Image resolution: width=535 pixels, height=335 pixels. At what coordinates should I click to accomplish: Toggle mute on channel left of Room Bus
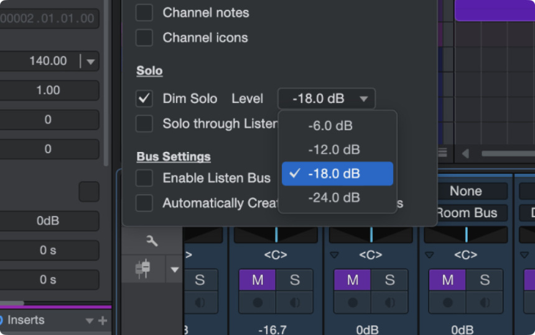pyautogui.click(x=353, y=280)
